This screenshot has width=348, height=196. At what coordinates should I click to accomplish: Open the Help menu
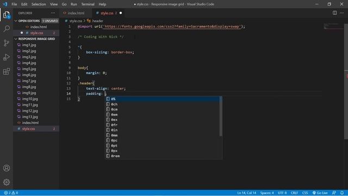(102, 4)
